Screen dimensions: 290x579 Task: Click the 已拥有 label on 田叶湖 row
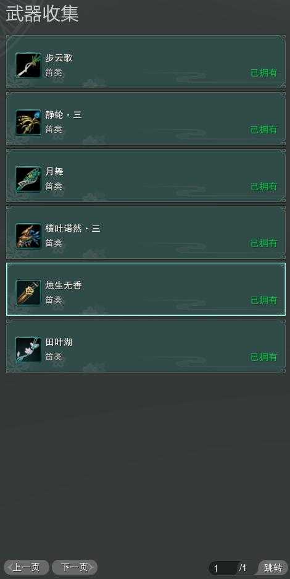tap(264, 357)
